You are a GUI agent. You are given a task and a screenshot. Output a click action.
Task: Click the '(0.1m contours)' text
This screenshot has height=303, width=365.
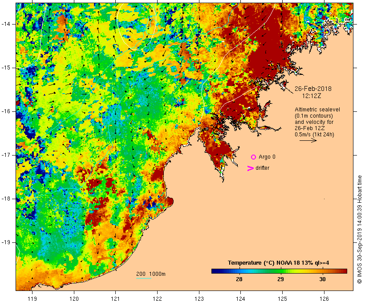(x=314, y=116)
